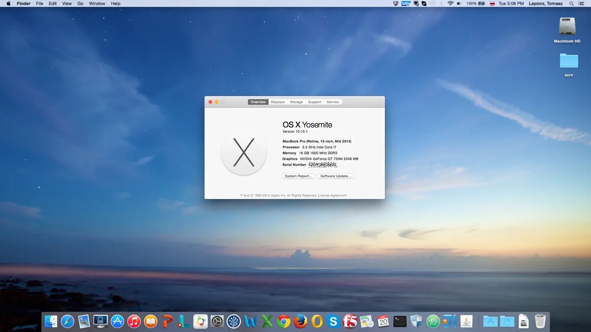This screenshot has width=591, height=332.
Task: Open the yellow O app in dock
Action: (317, 322)
